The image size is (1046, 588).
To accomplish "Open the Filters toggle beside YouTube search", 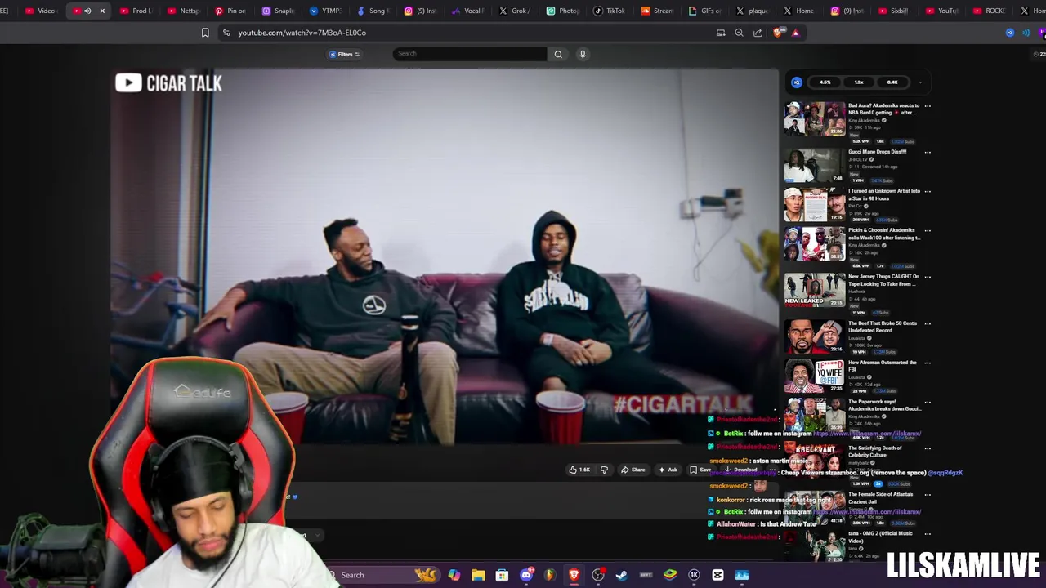I will pos(344,54).
